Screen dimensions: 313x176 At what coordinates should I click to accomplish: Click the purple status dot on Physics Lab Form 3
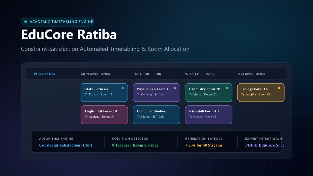tap(175, 88)
